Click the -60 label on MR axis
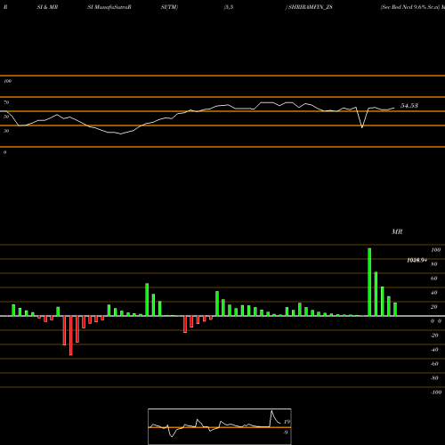The image size is (445, 445). (434, 364)
